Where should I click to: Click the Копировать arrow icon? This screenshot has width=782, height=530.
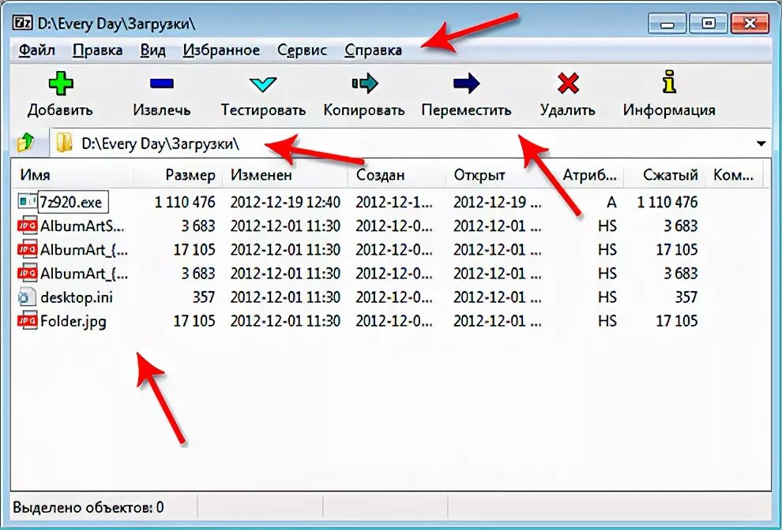click(365, 83)
